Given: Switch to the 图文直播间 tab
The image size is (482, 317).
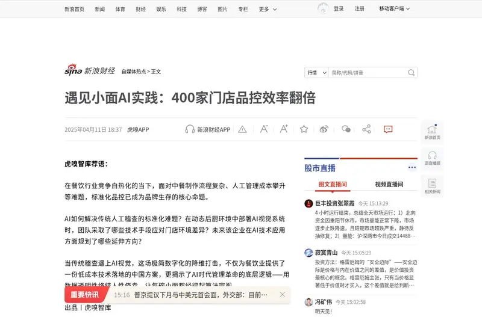Looking at the screenshot, I should click(333, 185).
